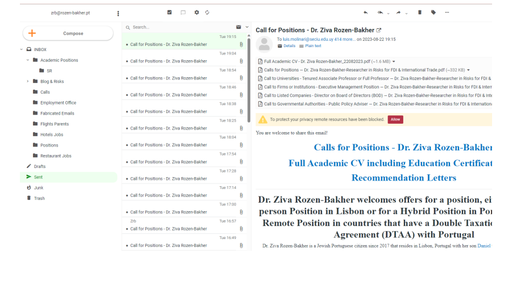Open the Restaurant Jobs folder
508x302 pixels.
(56, 156)
